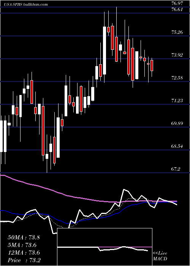Click the '5MA : 73.6' legend value
Viewport: 190px width, 266px height.
point(22,245)
